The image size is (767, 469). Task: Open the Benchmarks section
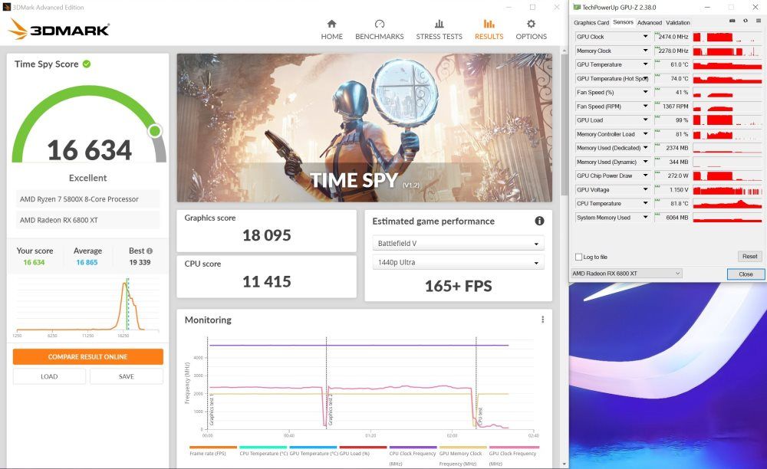379,29
